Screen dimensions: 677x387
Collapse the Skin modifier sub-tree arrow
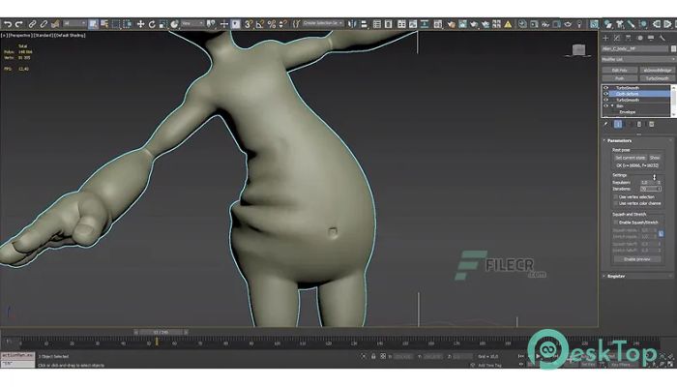click(612, 105)
